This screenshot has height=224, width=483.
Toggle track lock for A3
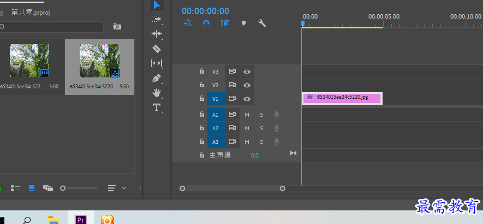pos(202,142)
